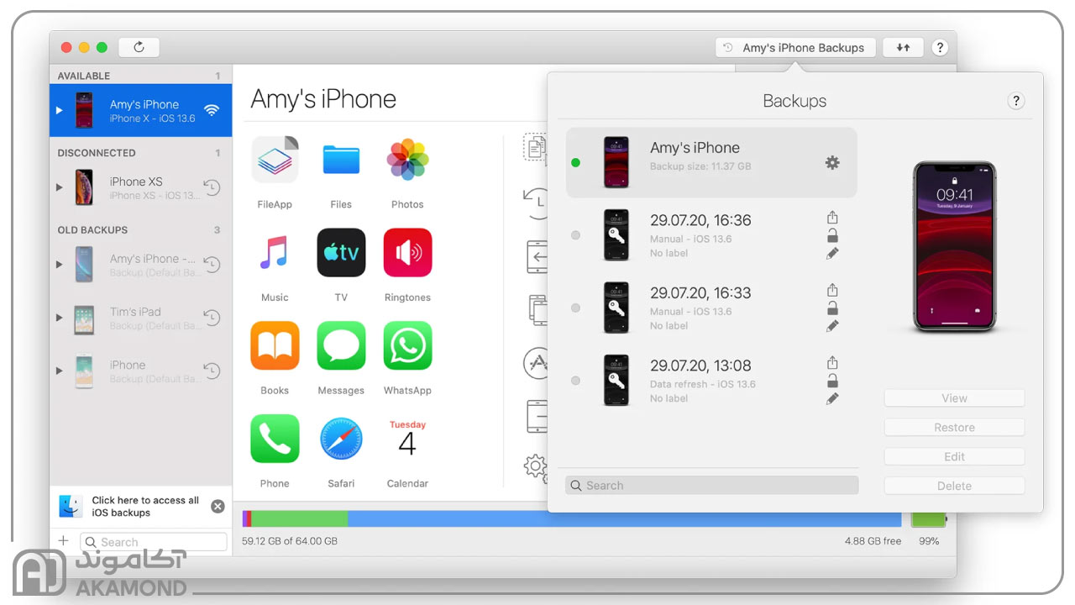Expand the iPhone old backup entry

59,371
